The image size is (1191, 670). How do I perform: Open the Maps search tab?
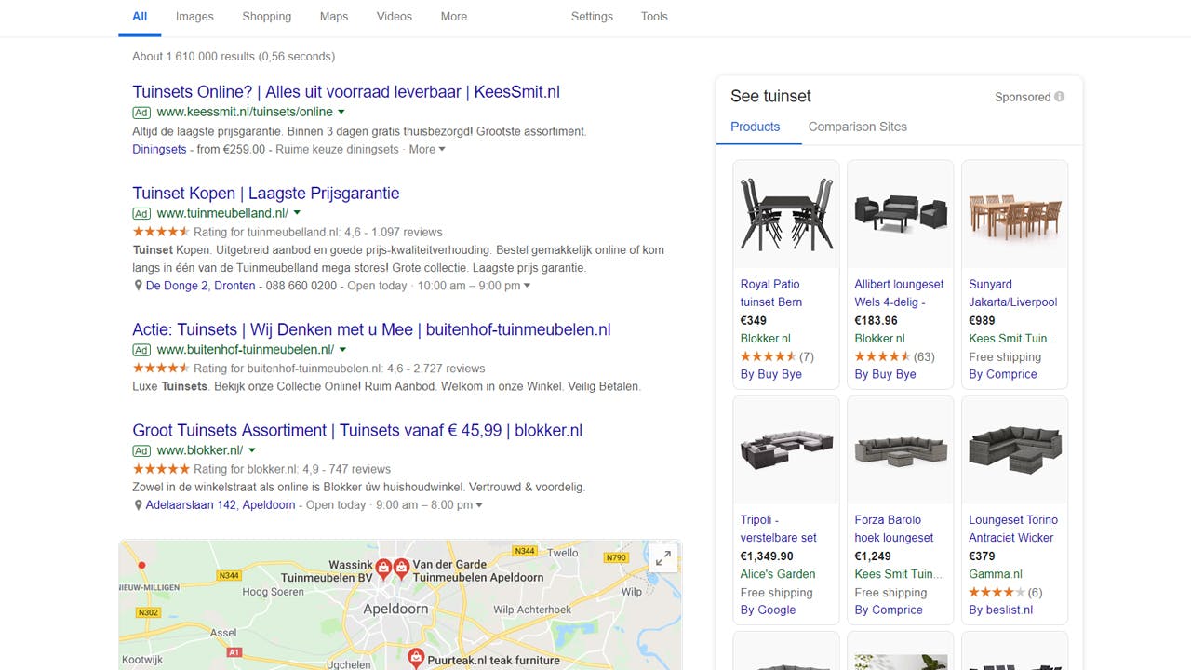click(x=334, y=17)
